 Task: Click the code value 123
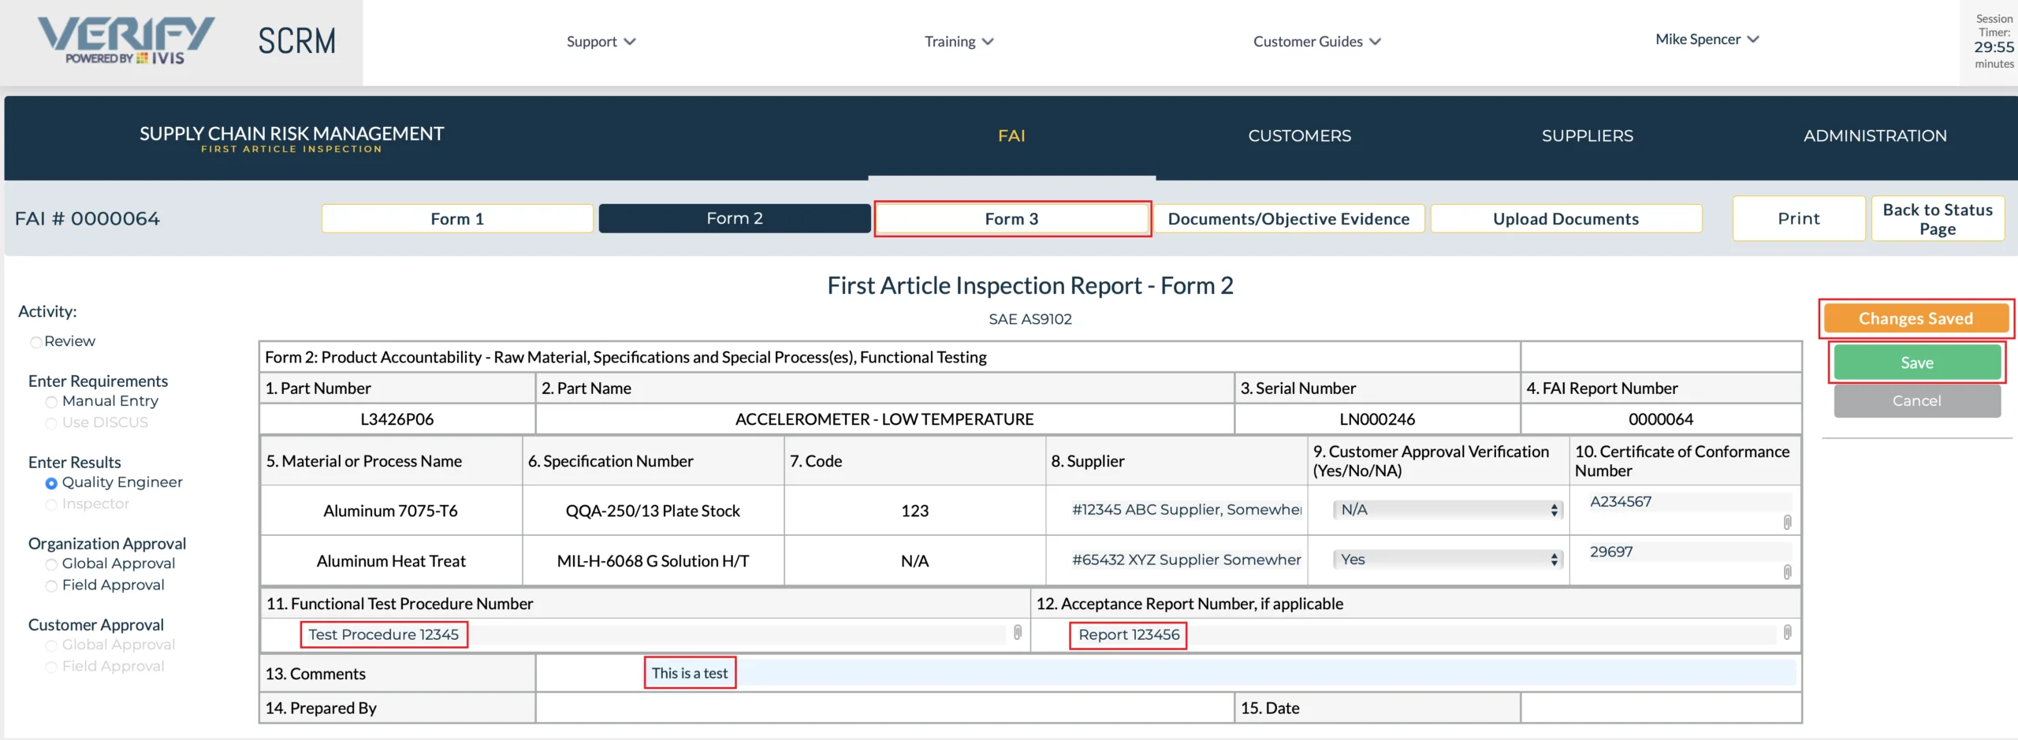(x=914, y=511)
